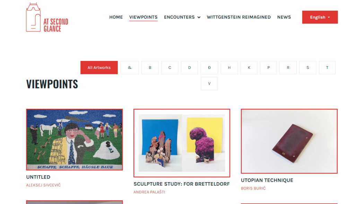Filter artworks by letter H
The image size is (364, 204).
[x=229, y=68]
